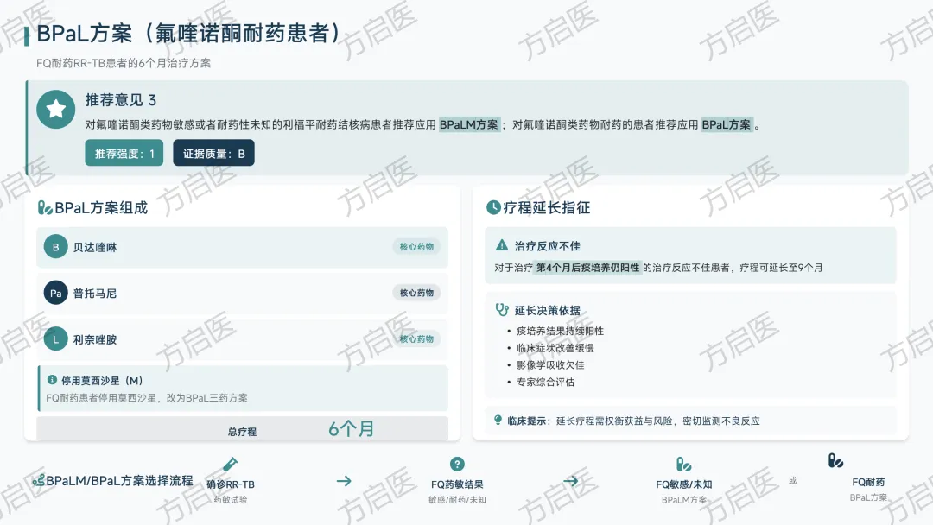Click the 普托马尼 drug name
This screenshot has height=525, width=933.
click(95, 293)
